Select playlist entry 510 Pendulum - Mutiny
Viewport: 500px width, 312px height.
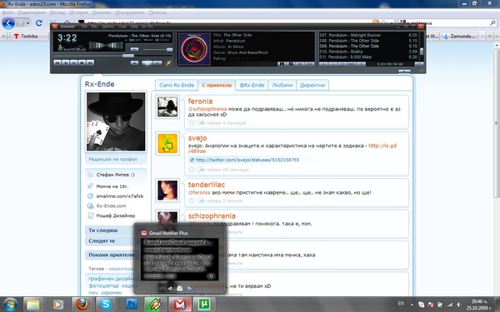[368, 52]
